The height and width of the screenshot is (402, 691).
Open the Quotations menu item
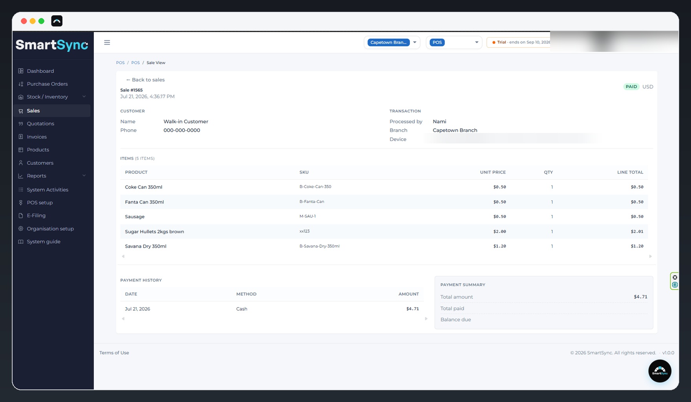[x=40, y=123]
